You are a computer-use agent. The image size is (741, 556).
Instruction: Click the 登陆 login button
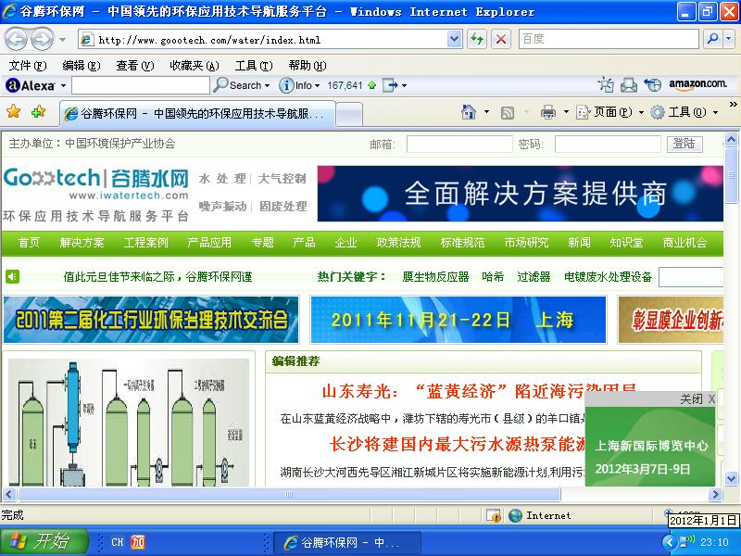click(x=684, y=144)
